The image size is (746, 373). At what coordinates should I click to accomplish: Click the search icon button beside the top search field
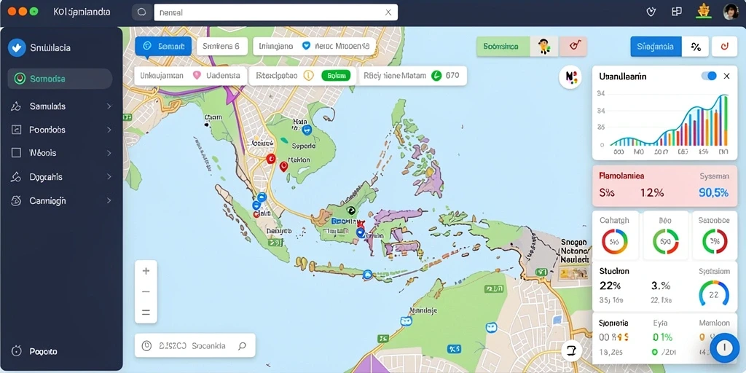pyautogui.click(x=142, y=12)
